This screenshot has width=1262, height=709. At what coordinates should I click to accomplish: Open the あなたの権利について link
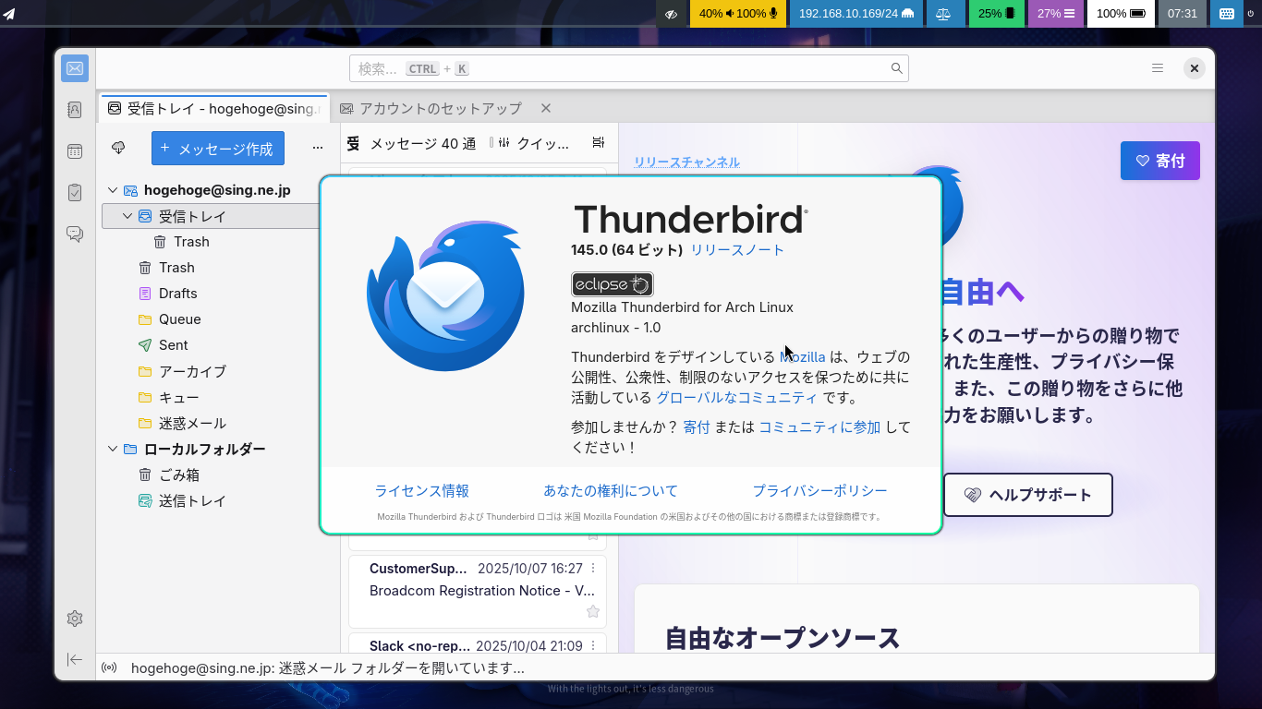pos(611,491)
